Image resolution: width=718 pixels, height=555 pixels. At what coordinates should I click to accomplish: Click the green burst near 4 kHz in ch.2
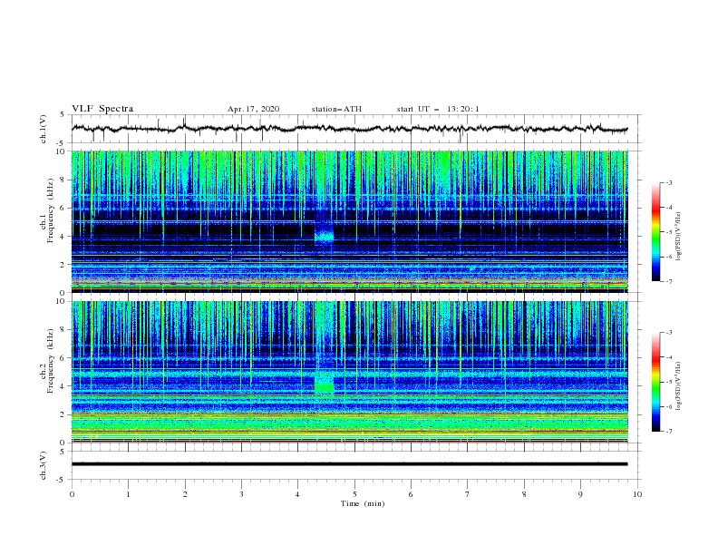point(325,387)
